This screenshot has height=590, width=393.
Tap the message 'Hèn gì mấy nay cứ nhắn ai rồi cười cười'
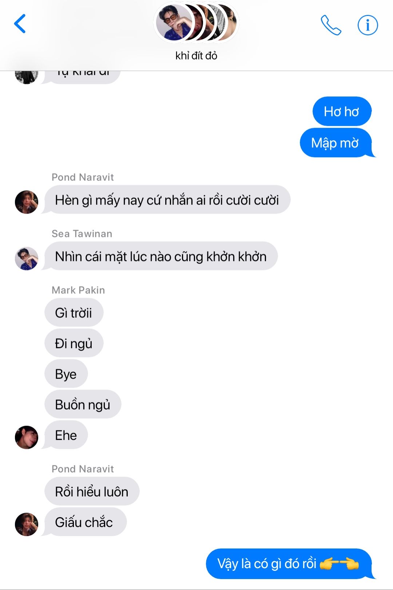(167, 200)
